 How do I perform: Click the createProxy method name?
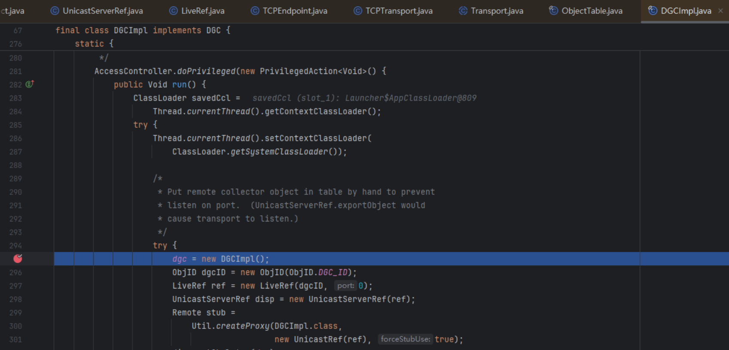[242, 326]
